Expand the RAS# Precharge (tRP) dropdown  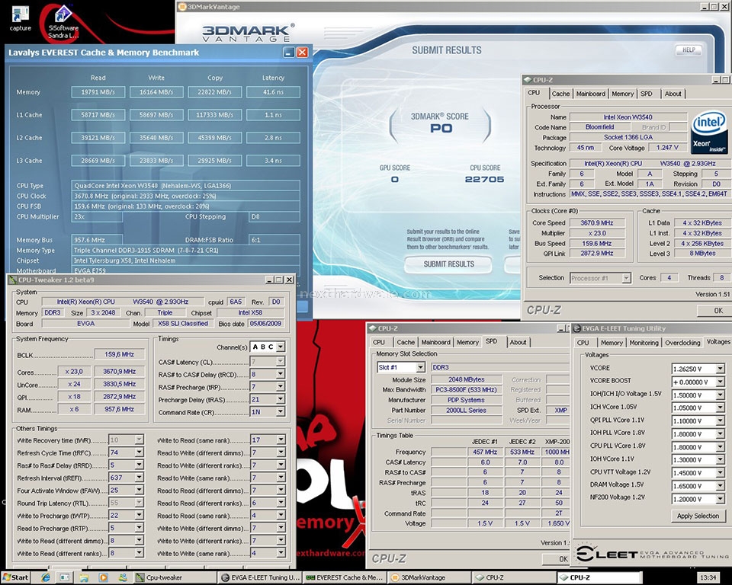coord(281,387)
